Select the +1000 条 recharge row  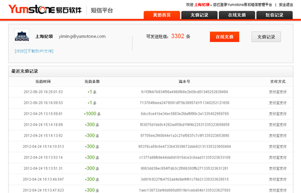pyautogui.click(x=150, y=114)
